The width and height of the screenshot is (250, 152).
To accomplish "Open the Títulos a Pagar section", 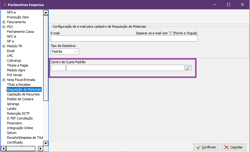I will pos(18,65).
